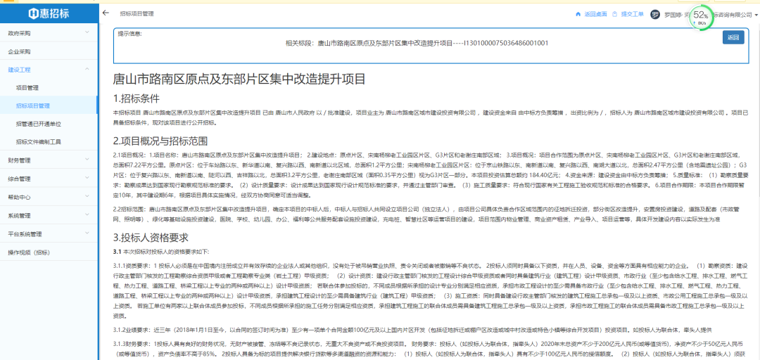
Task: Click the 提交工单 link
Action: point(631,14)
